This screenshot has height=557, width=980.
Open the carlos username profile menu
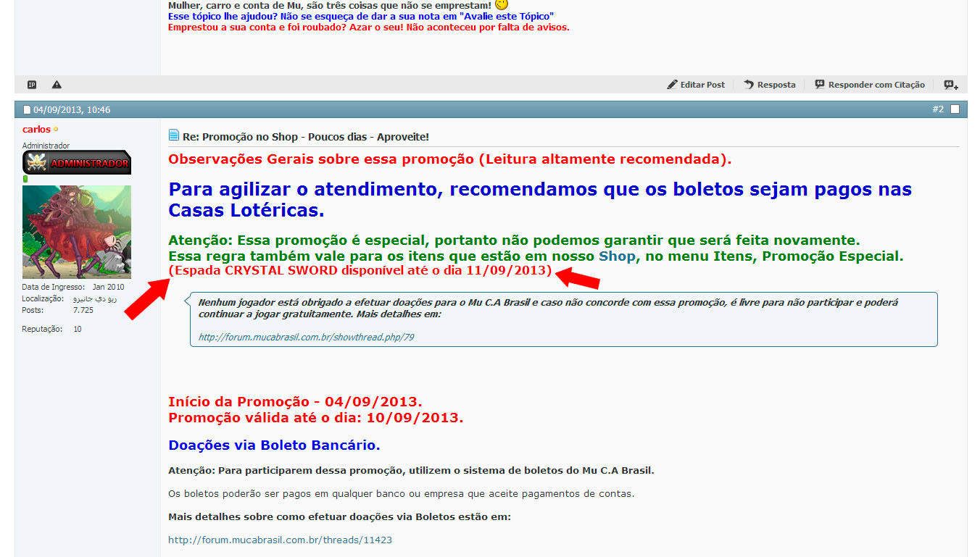pyautogui.click(x=36, y=130)
